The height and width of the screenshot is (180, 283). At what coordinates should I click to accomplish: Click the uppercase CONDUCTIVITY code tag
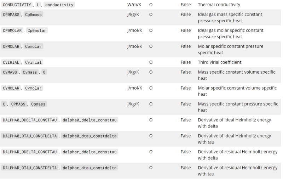tap(17, 5)
